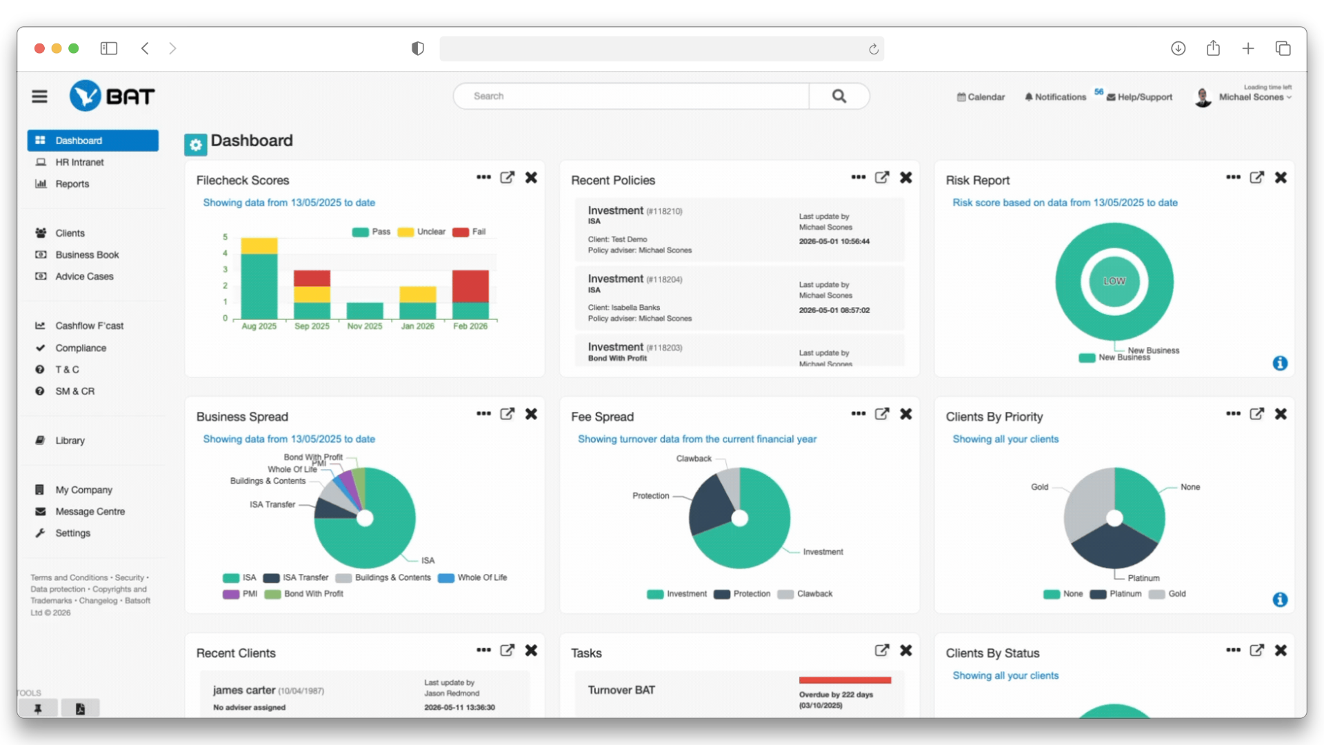Click the Filecheck 'Showing data from 13/05/2025' link
Viewport: 1324px width, 745px height.
coord(289,203)
